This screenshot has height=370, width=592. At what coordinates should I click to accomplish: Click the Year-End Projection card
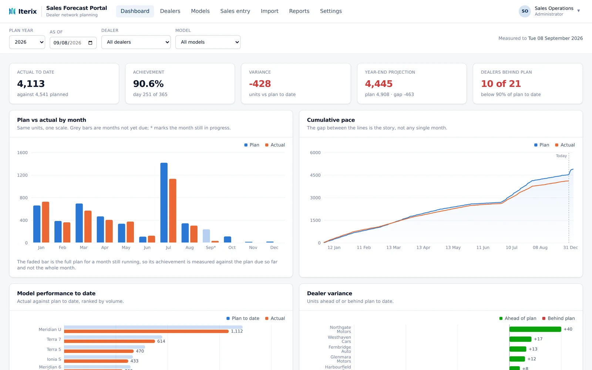[x=412, y=84]
